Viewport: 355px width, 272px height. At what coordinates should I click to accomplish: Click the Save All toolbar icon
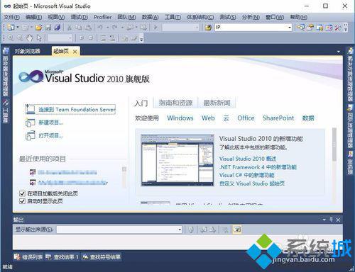57,28
